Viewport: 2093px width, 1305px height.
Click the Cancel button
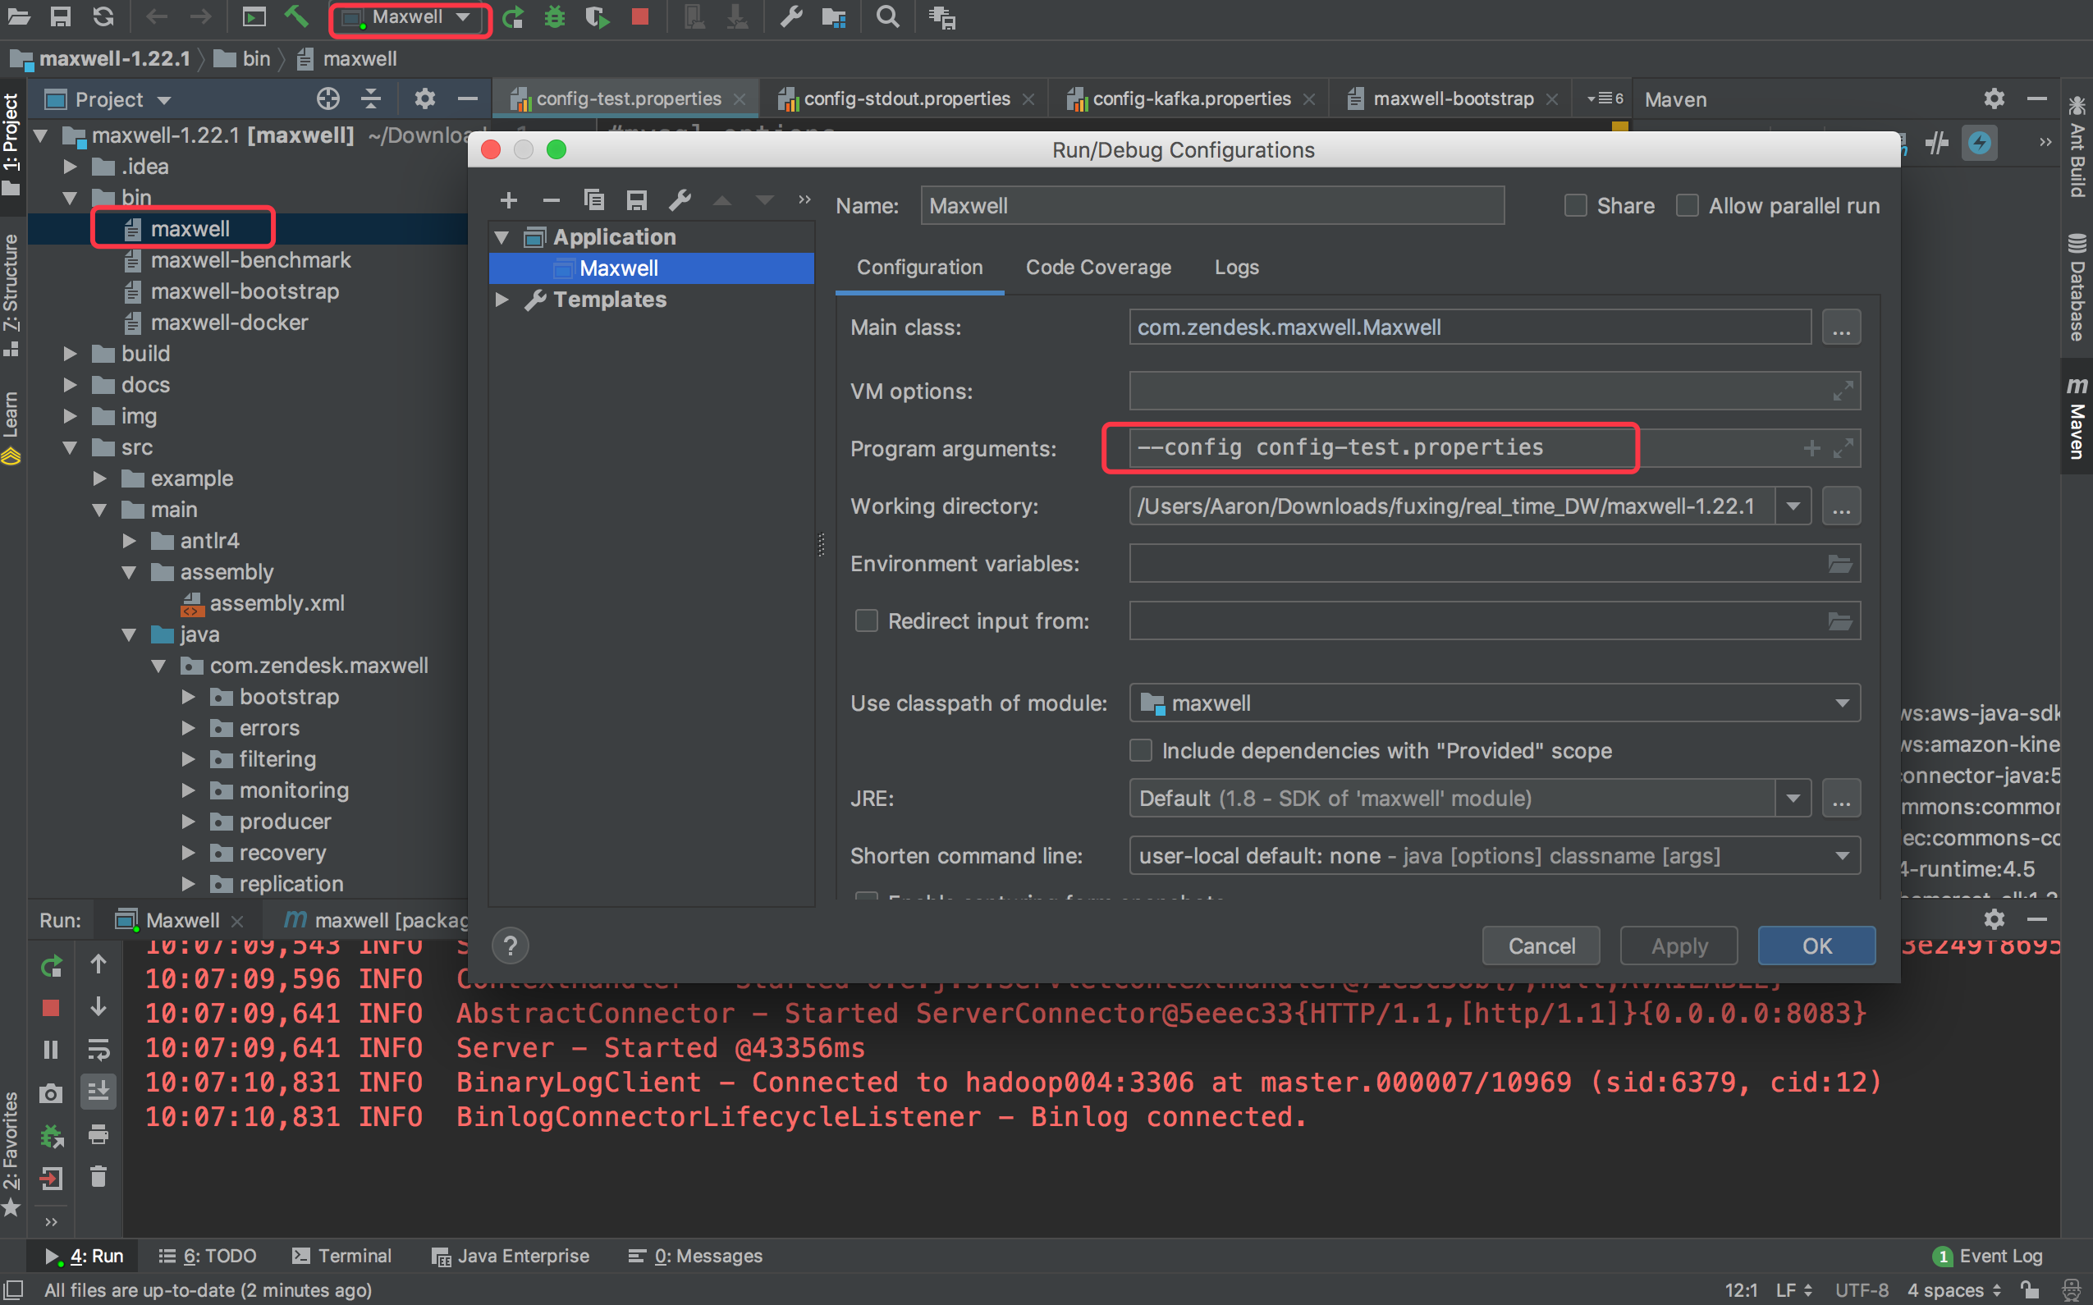[1541, 946]
